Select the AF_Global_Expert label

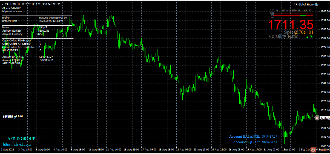(x=304, y=5)
